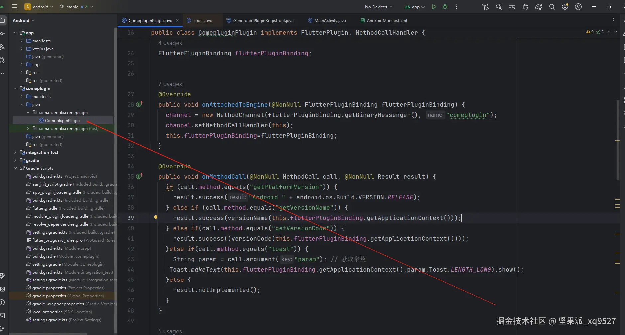The width and height of the screenshot is (625, 335).
Task: Open the stable branch dropdown
Action: pos(76,7)
